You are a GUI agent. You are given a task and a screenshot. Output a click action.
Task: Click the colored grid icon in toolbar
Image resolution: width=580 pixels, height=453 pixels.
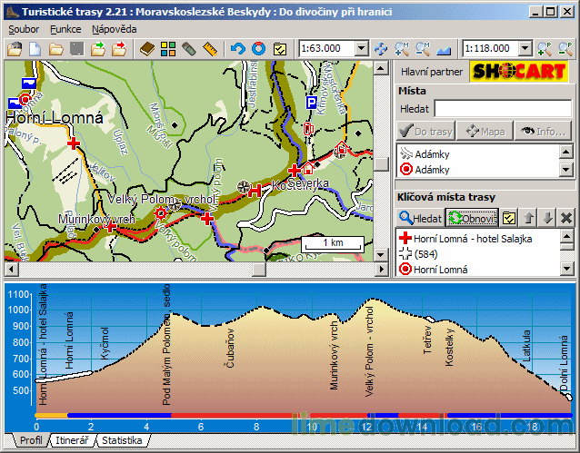click(168, 48)
